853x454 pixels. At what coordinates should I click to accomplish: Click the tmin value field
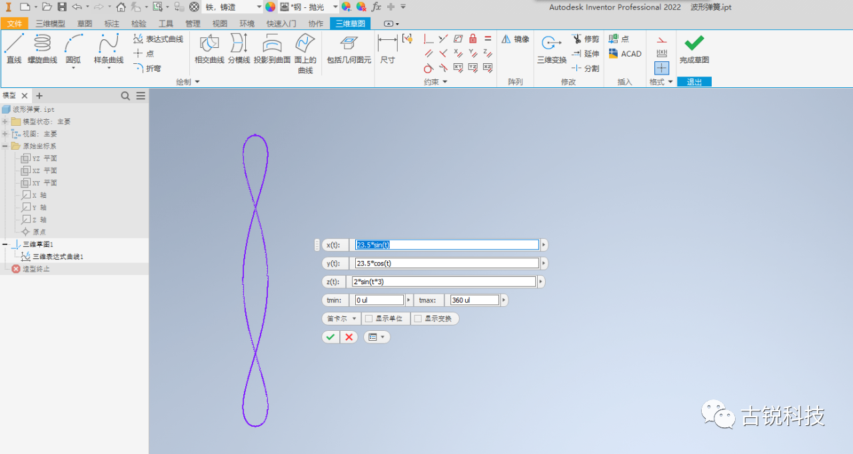coord(379,300)
